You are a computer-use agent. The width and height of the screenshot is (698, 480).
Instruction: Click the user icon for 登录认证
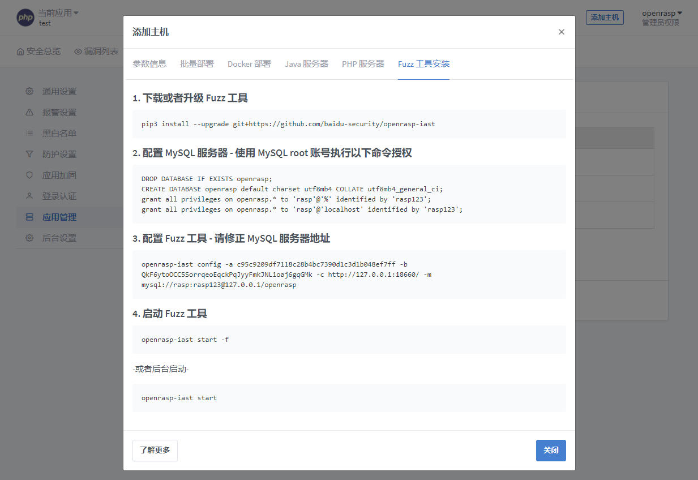(x=29, y=196)
